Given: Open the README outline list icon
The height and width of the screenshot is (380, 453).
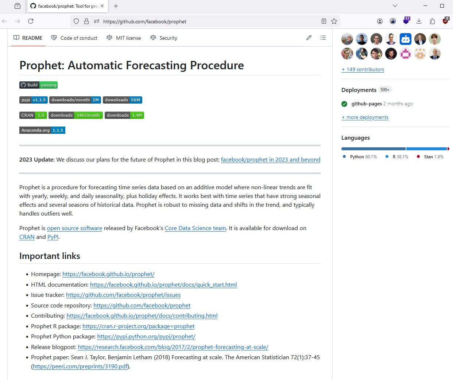Looking at the screenshot, I should (323, 38).
